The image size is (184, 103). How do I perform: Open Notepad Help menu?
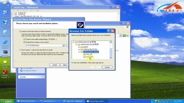(x=37, y=11)
